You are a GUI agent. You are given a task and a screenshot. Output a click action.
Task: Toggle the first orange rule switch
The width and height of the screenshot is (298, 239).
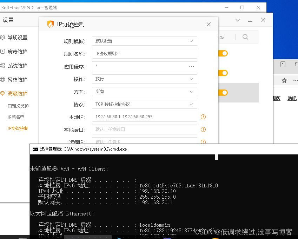click(223, 53)
